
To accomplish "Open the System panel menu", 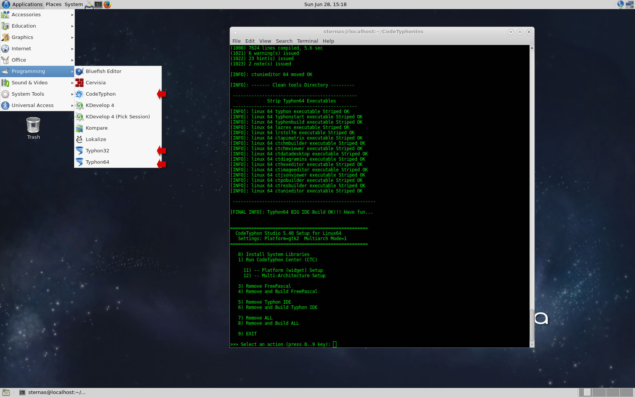I will [x=74, y=5].
